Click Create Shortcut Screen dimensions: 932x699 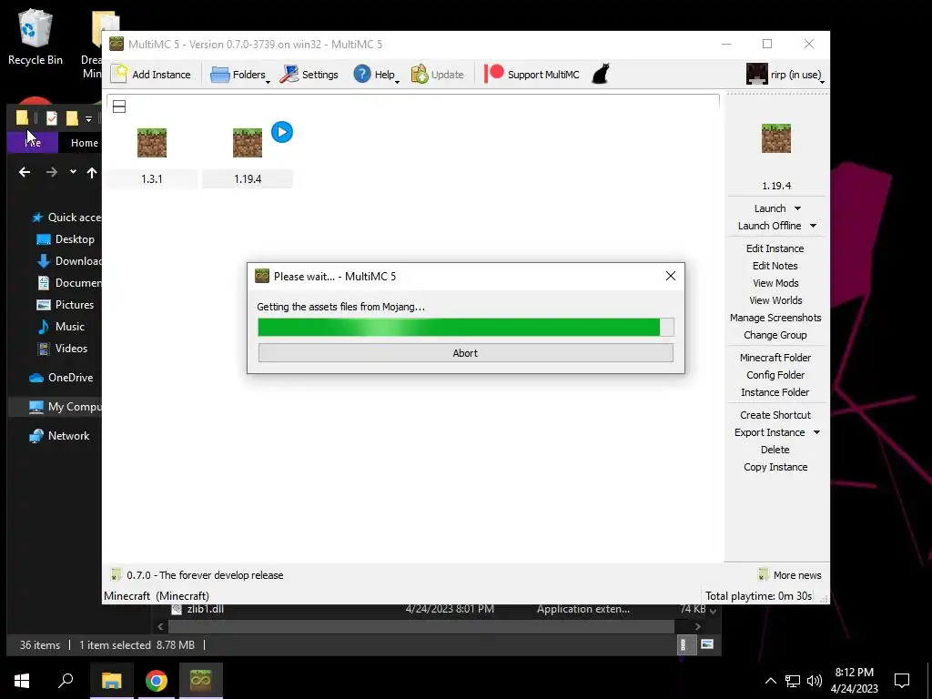click(775, 415)
